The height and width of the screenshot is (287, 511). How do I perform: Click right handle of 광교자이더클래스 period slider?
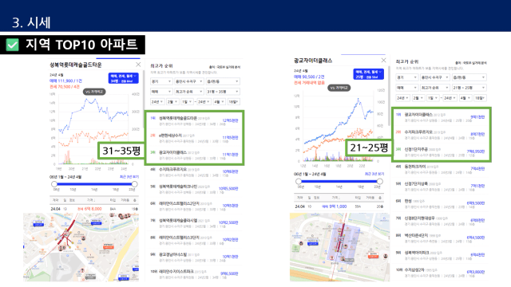click(x=380, y=181)
